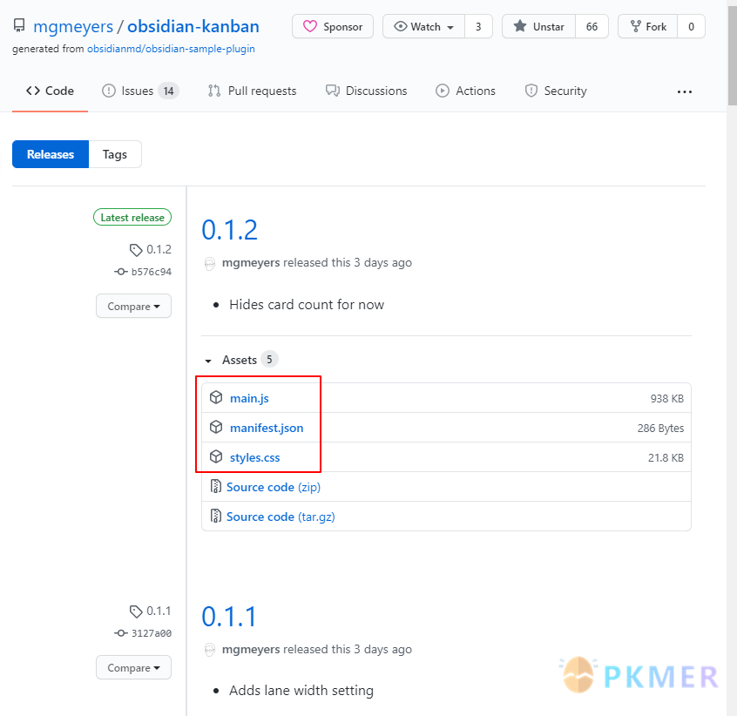This screenshot has height=716, width=737.
Task: Download Source code (tar.gz)
Action: (281, 517)
